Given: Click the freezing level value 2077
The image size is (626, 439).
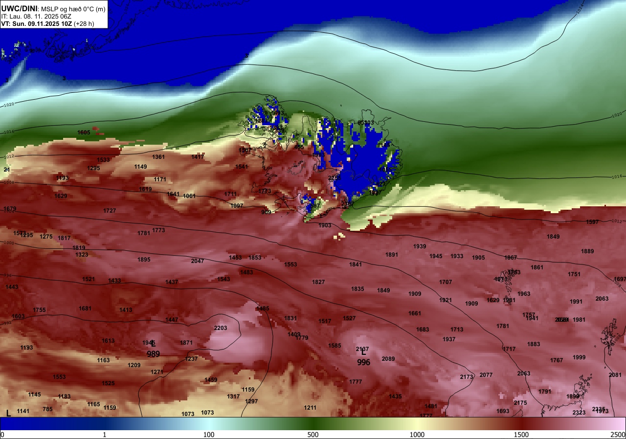Looking at the screenshot, I should [486, 375].
